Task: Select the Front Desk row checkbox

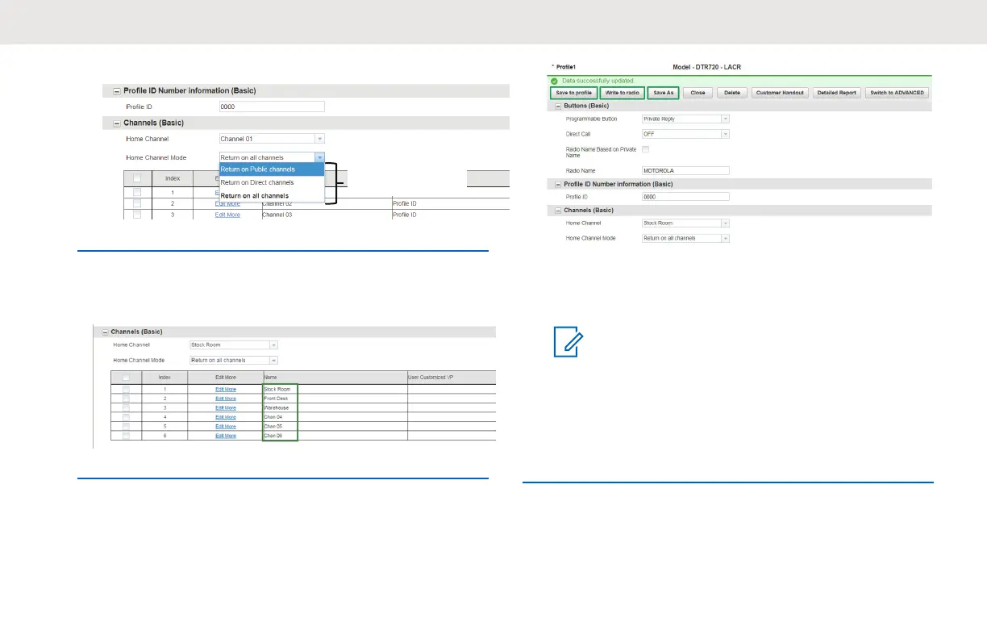Action: click(125, 399)
